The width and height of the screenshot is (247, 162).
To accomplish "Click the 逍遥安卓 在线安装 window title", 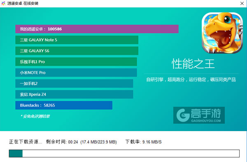I will [23, 3].
